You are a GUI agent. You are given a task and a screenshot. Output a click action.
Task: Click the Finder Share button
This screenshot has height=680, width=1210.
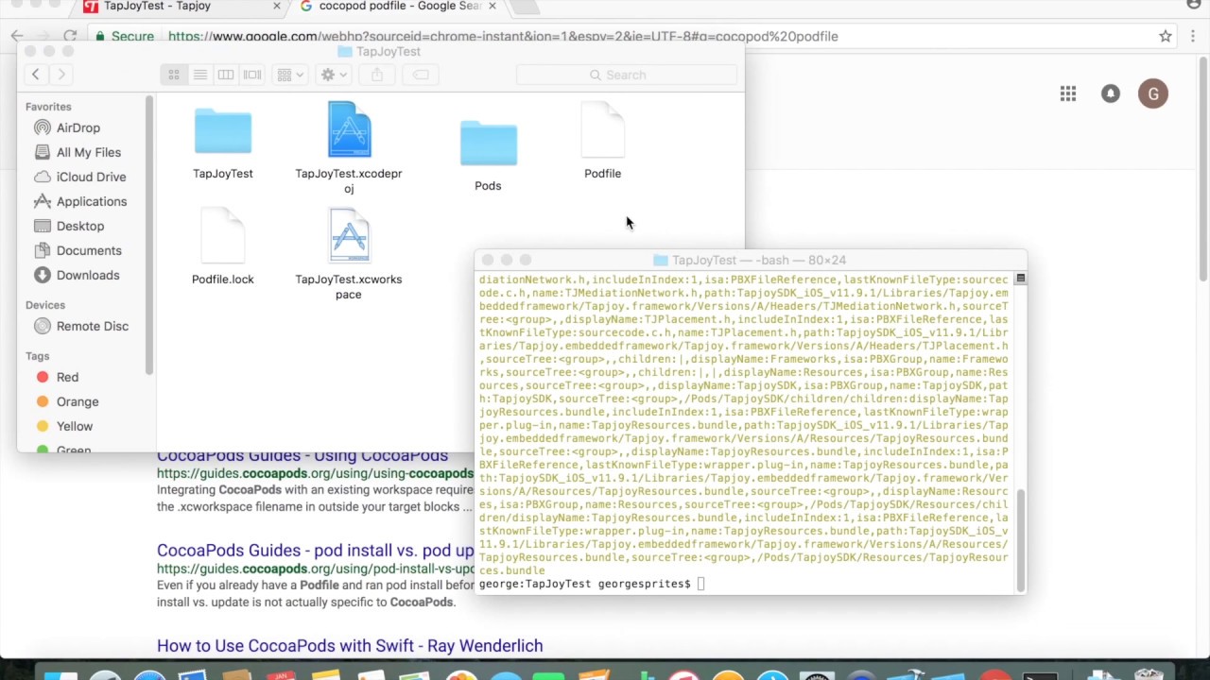click(377, 75)
